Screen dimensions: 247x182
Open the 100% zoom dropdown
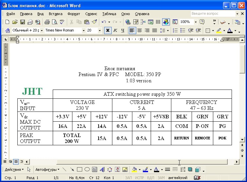tap(196, 22)
